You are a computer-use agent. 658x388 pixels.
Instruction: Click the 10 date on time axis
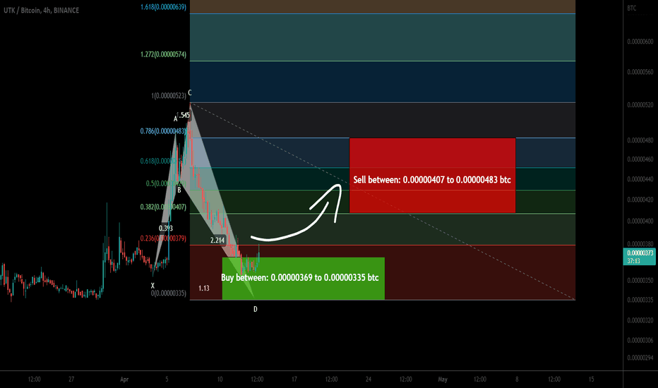[220, 380]
